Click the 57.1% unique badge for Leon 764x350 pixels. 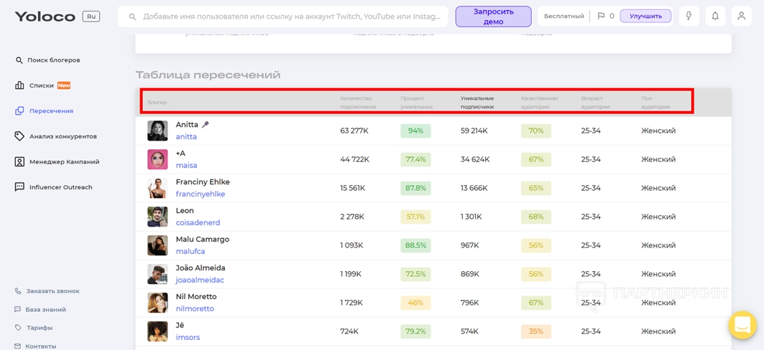pos(415,217)
